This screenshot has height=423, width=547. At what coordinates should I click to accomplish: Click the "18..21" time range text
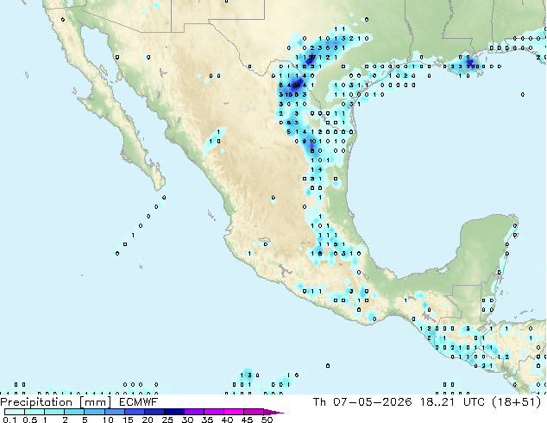pos(437,402)
